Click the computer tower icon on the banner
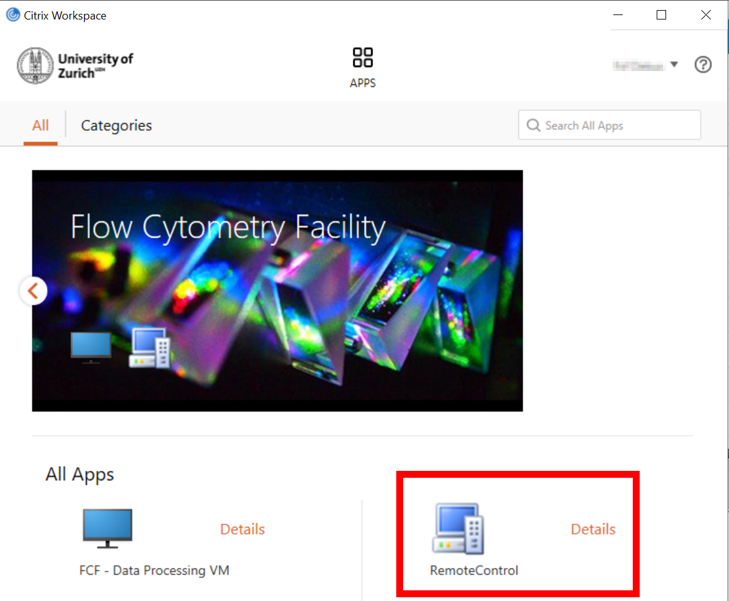This screenshot has height=601, width=729. coord(150,348)
